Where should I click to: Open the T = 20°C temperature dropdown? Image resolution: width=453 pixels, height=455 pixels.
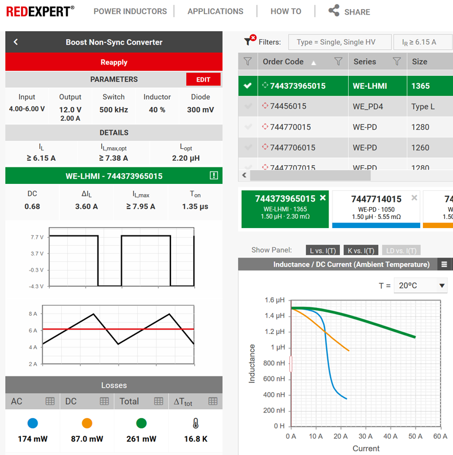click(421, 286)
